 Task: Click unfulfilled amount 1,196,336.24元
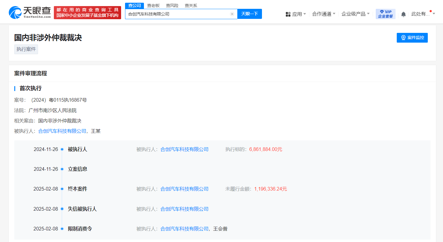(x=270, y=189)
